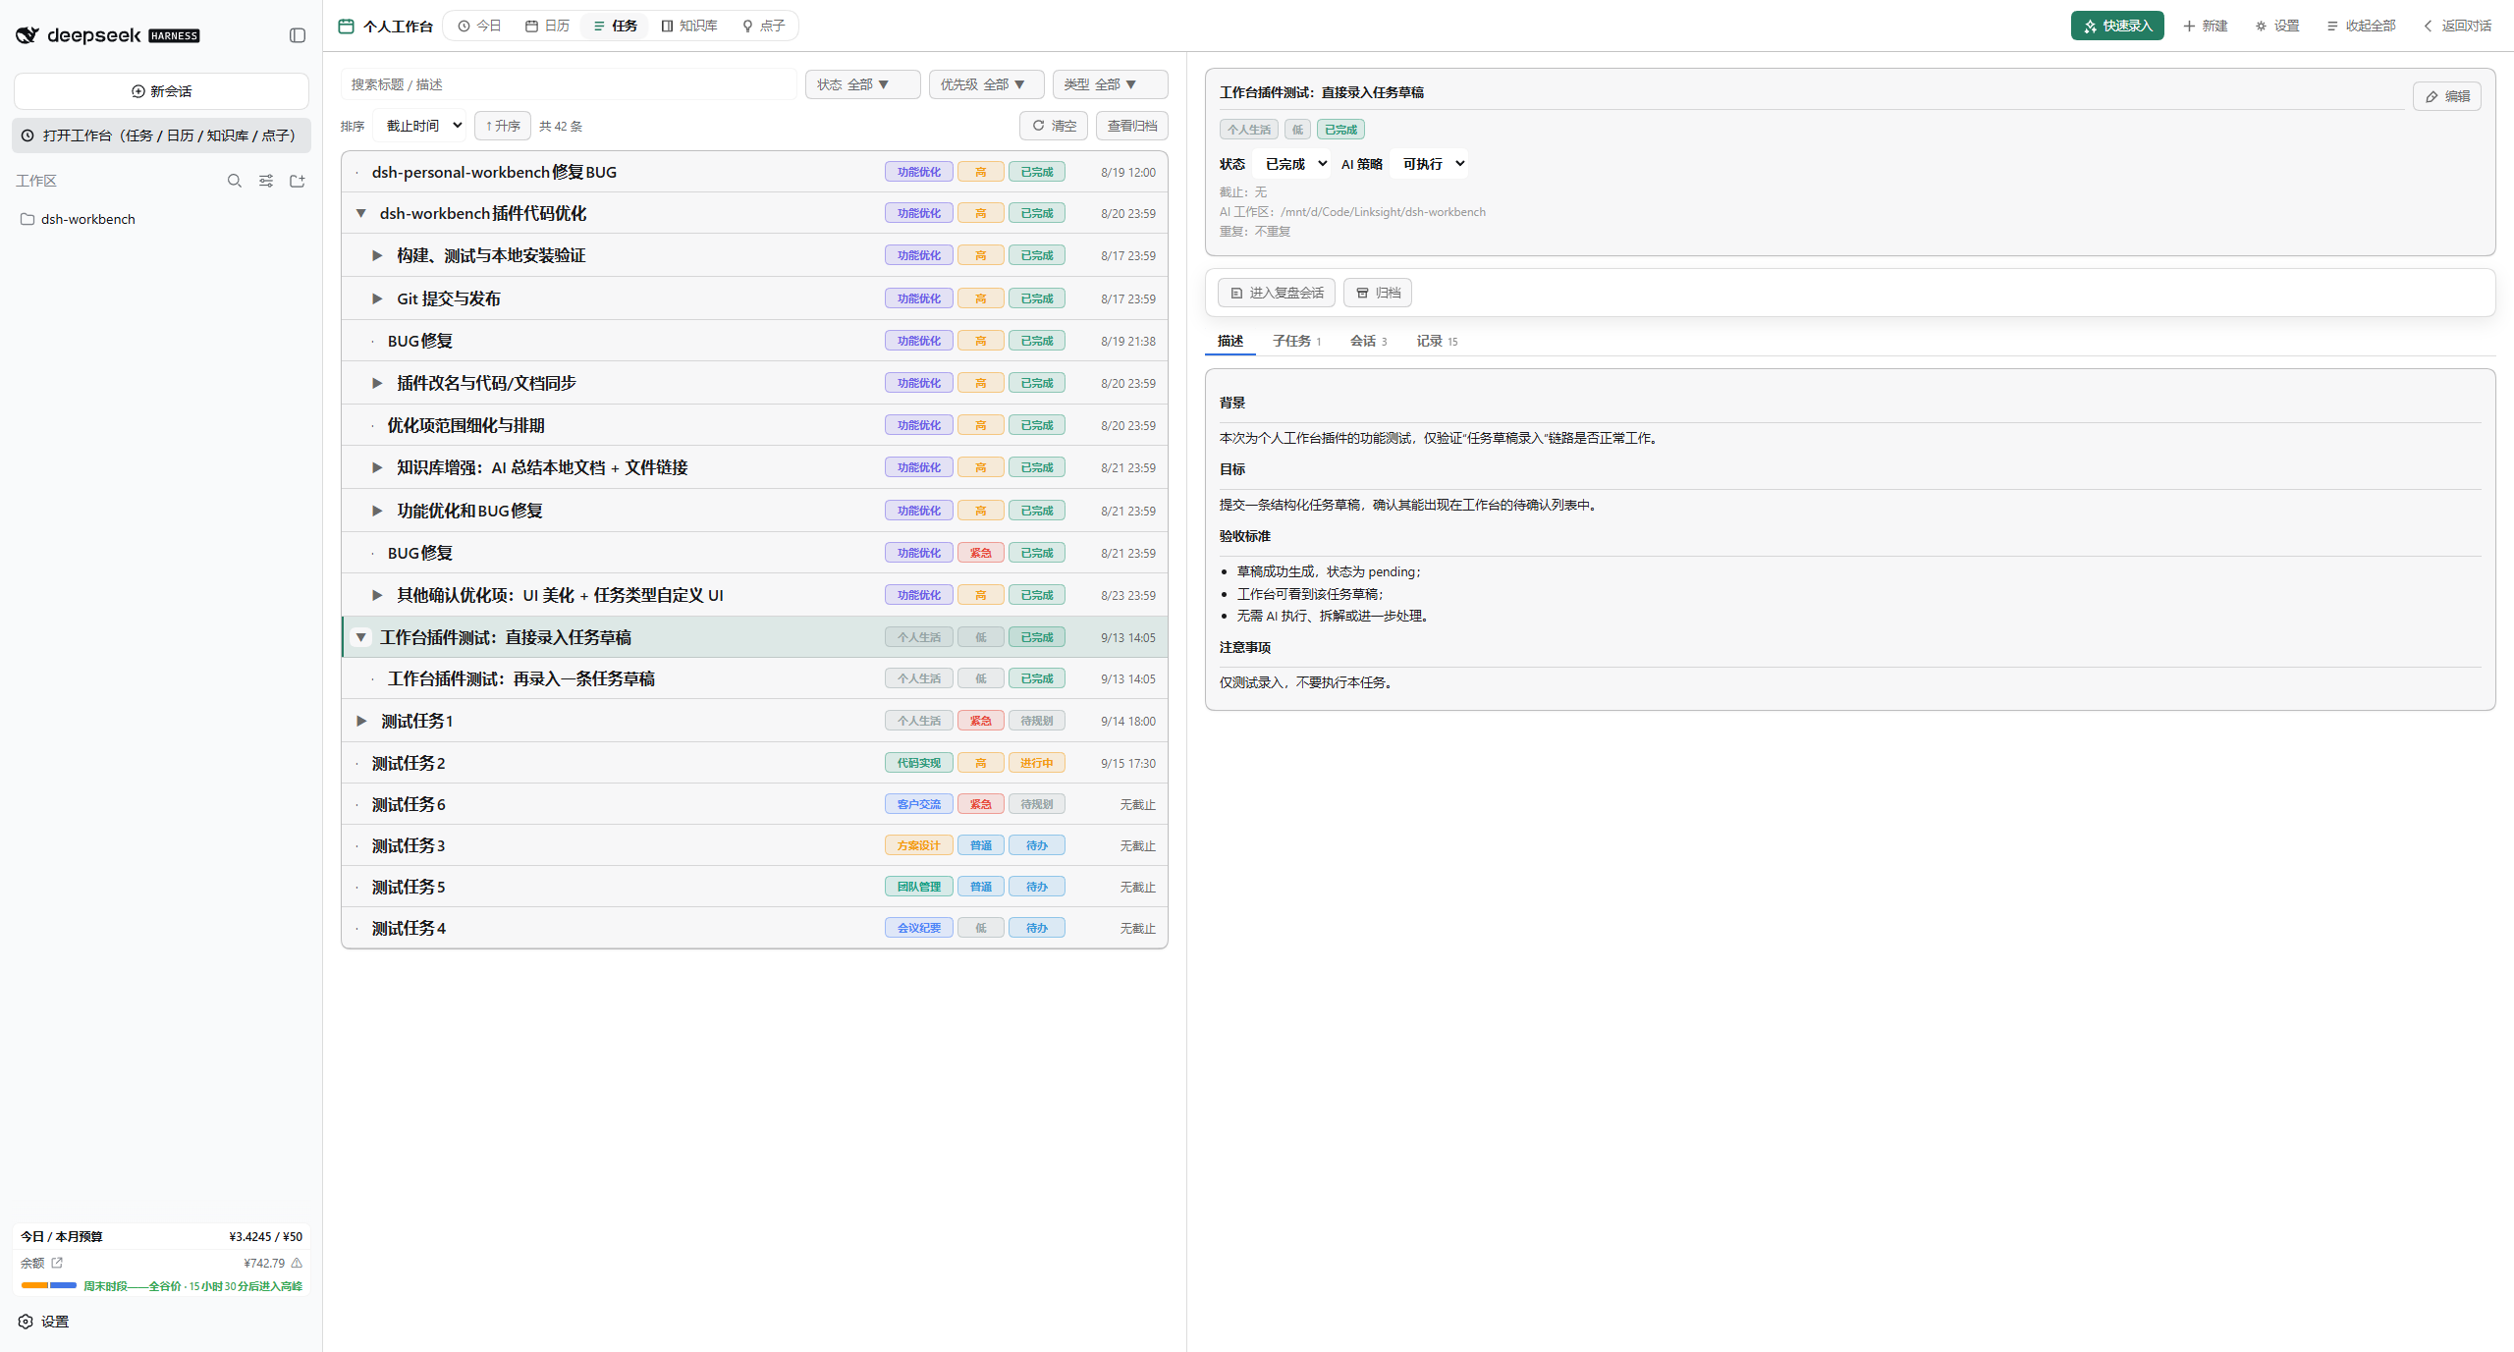The width and height of the screenshot is (2514, 1352).
Task: Open workspace filter settings icon
Action: pos(266,181)
